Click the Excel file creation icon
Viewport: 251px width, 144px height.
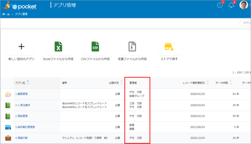[x=58, y=47]
